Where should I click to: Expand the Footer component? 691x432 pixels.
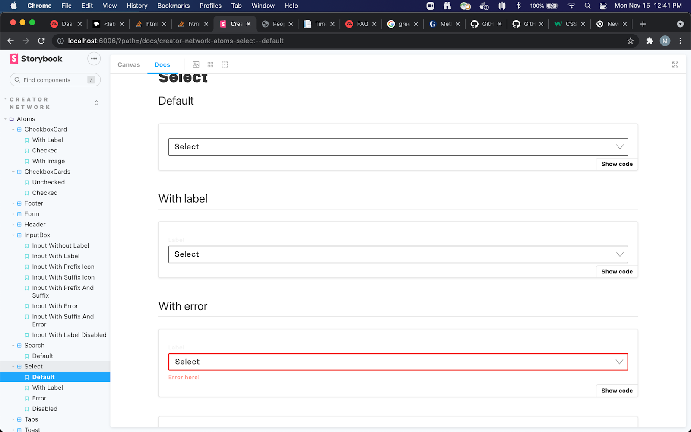(34, 203)
